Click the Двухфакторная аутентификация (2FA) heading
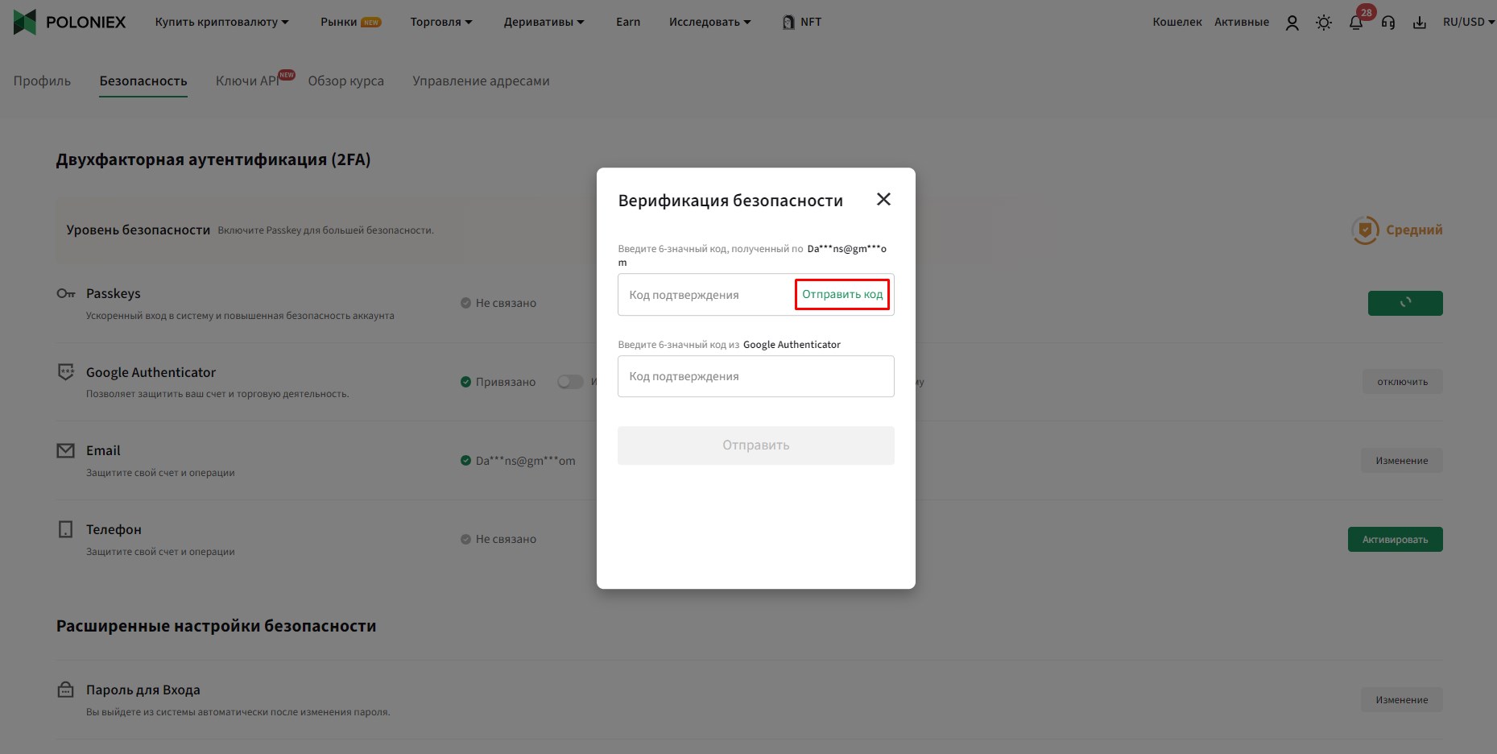Screen dimensions: 1497x754 coord(213,159)
